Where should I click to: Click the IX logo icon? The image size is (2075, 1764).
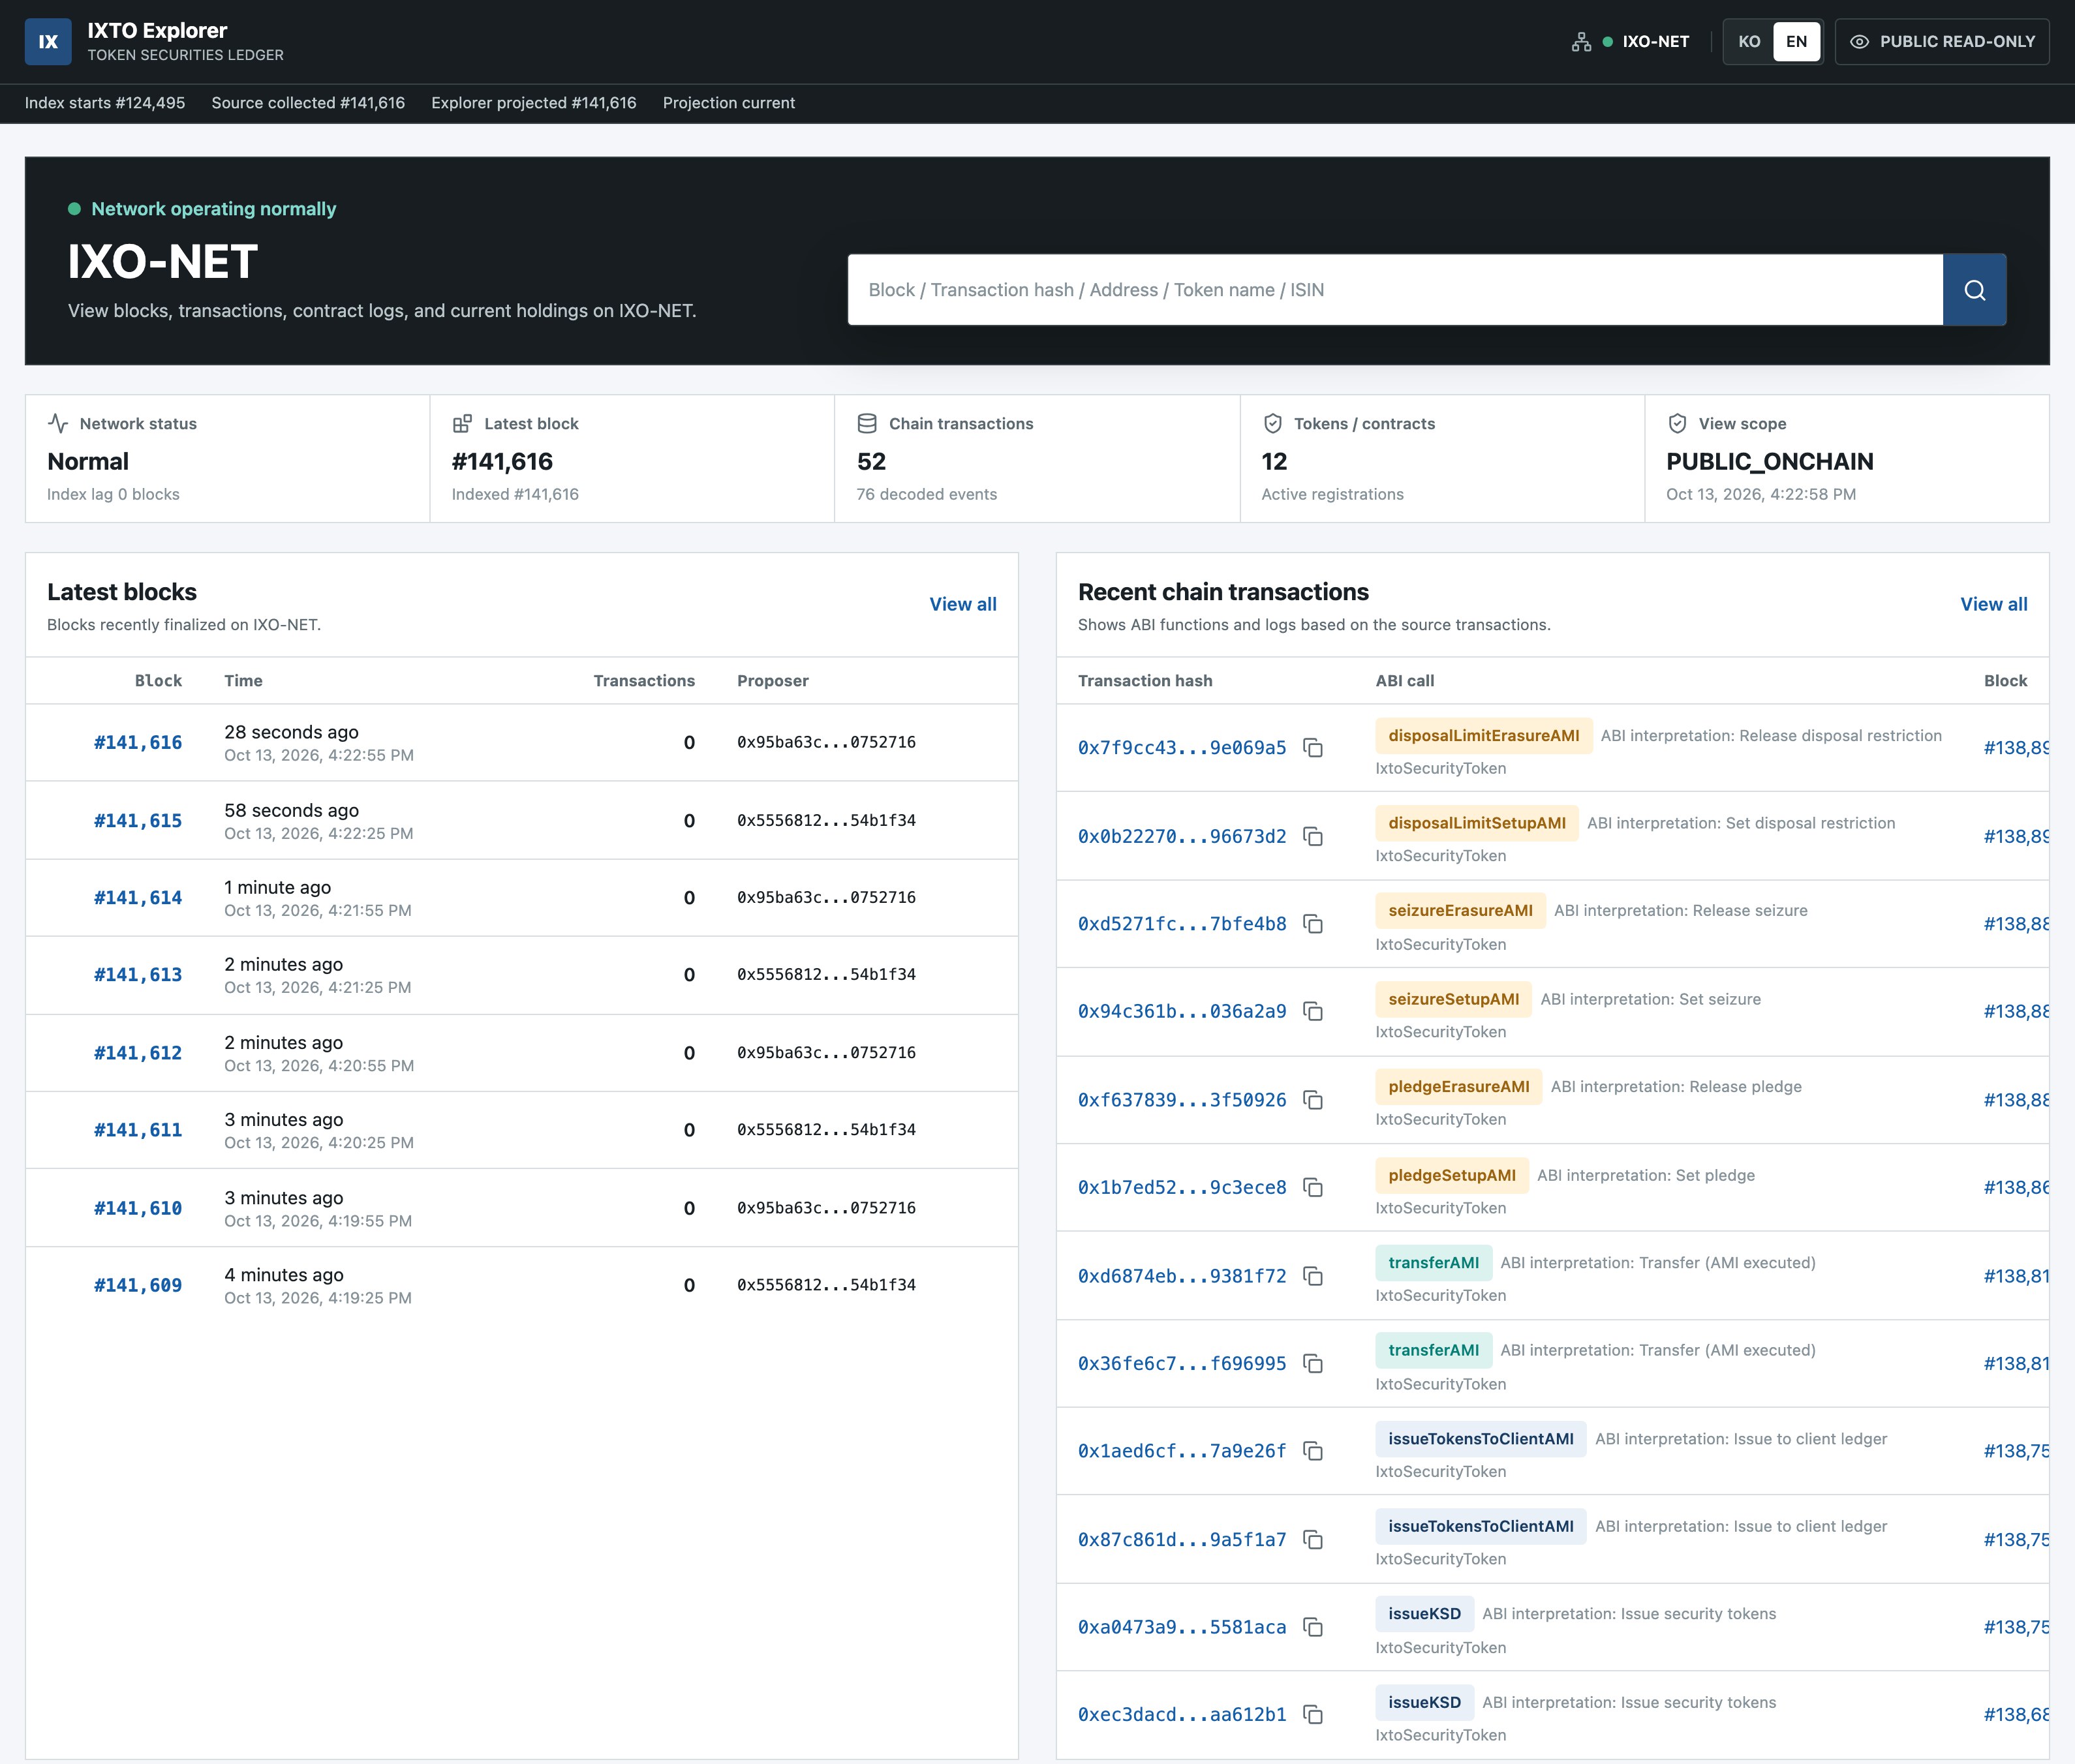48,42
